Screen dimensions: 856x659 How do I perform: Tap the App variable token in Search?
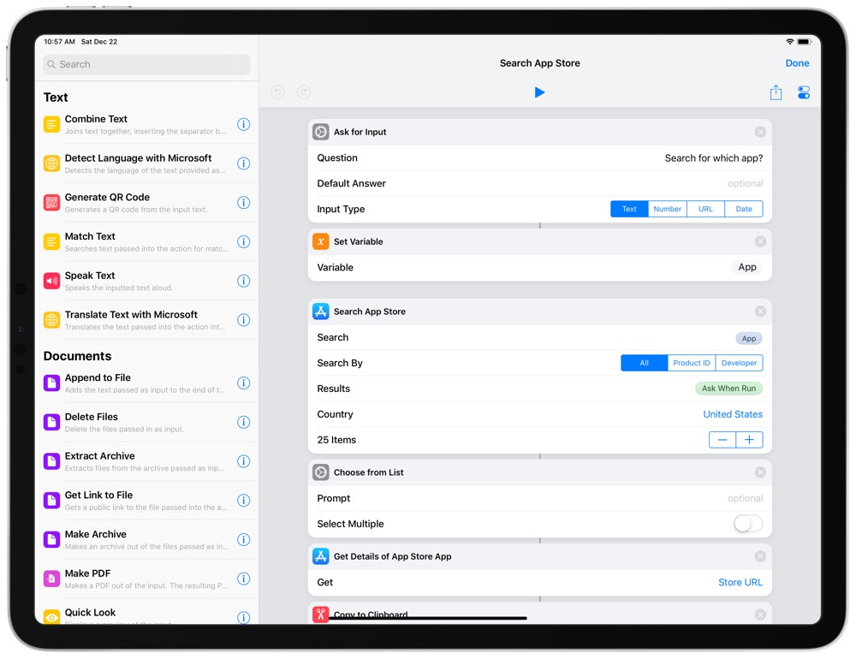pyautogui.click(x=749, y=339)
